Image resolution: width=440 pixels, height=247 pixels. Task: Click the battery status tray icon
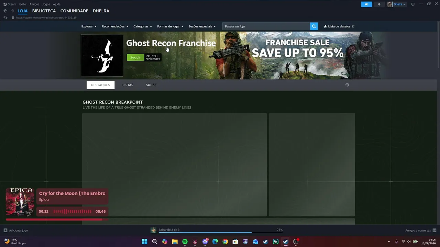point(415,242)
